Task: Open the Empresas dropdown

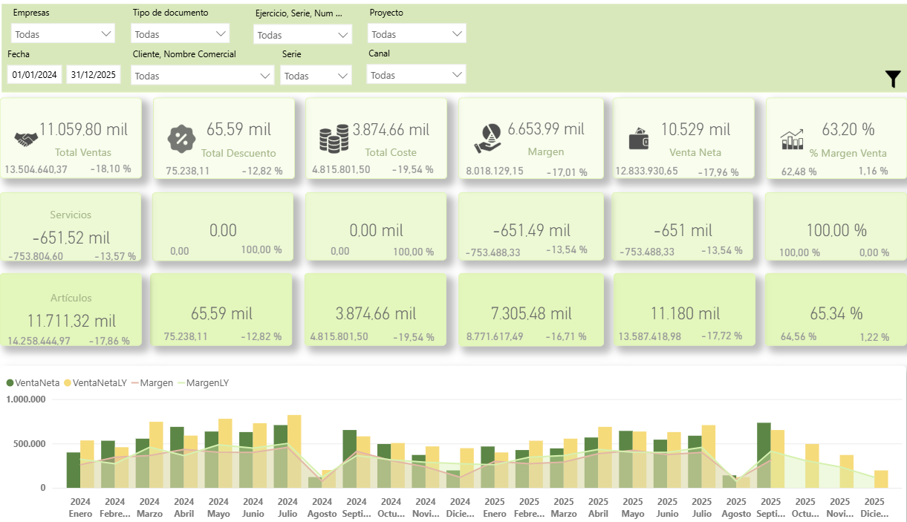Action: (x=63, y=34)
